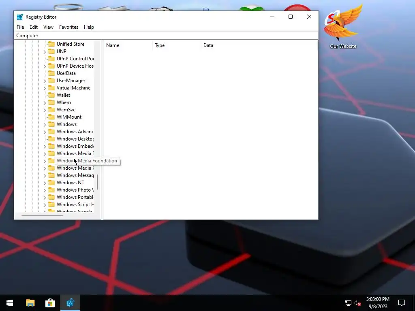Select the Windows Media Foundation folder icon

point(51,160)
